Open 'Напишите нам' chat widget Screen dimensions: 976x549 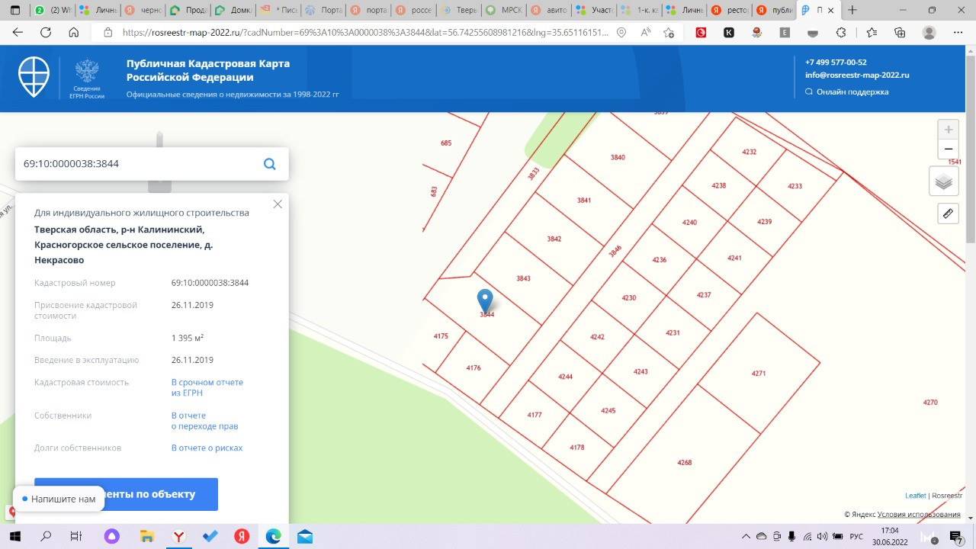pos(59,499)
